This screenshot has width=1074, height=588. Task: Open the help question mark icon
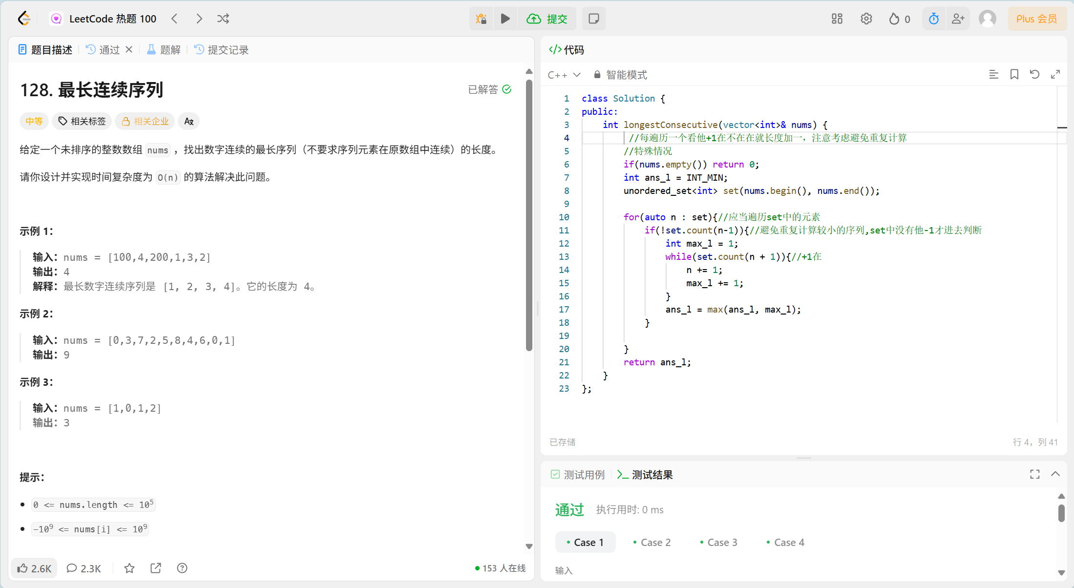[x=182, y=568]
